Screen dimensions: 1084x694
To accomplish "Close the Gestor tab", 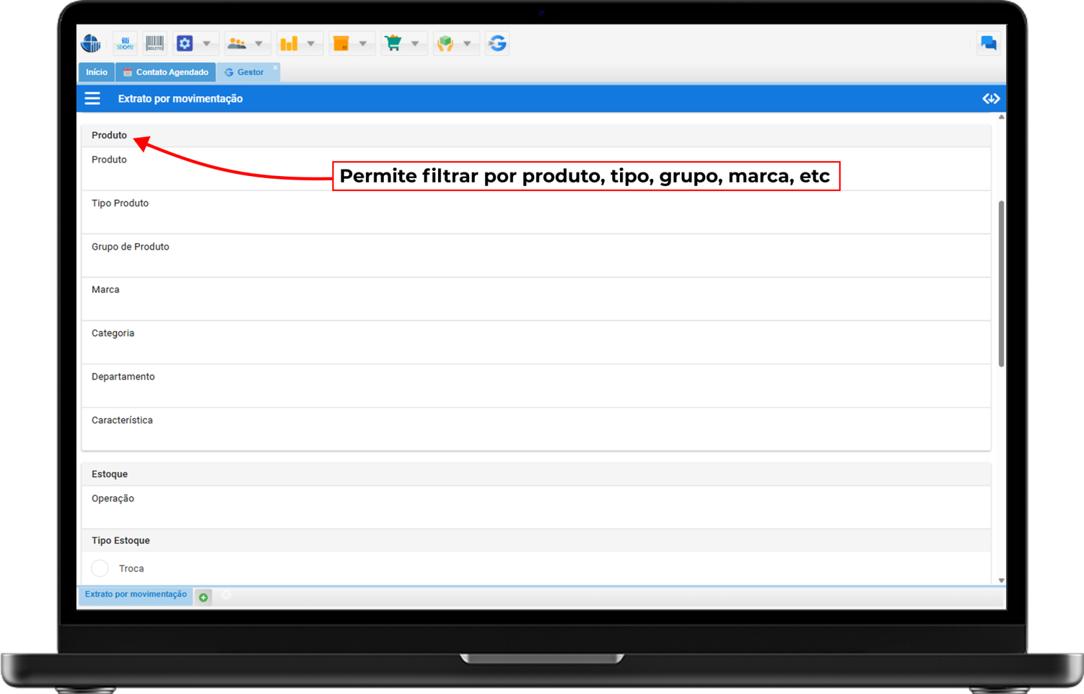I will (x=276, y=67).
